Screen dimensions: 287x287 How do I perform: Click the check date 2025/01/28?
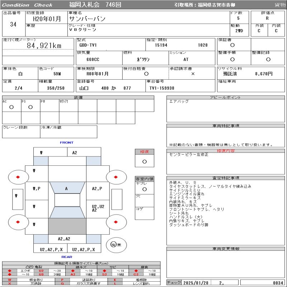(x=196, y=283)
